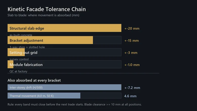Click the Structural slab edge bar

click(64, 28)
